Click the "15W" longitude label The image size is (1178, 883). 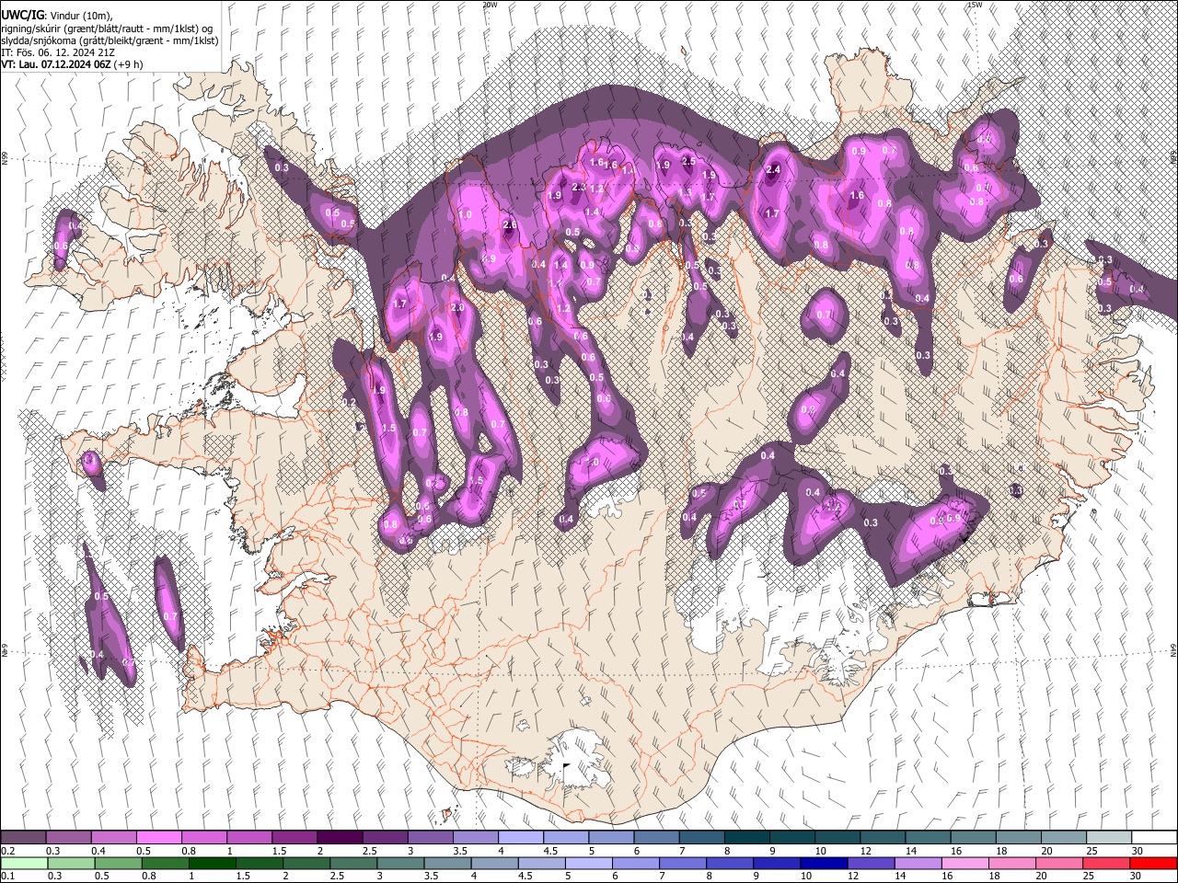coord(975,5)
